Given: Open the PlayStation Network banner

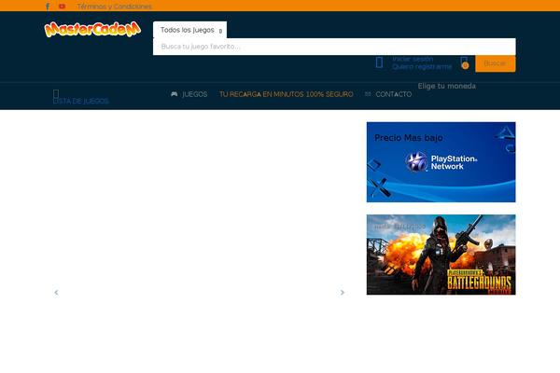Looking at the screenshot, I should coord(441,162).
